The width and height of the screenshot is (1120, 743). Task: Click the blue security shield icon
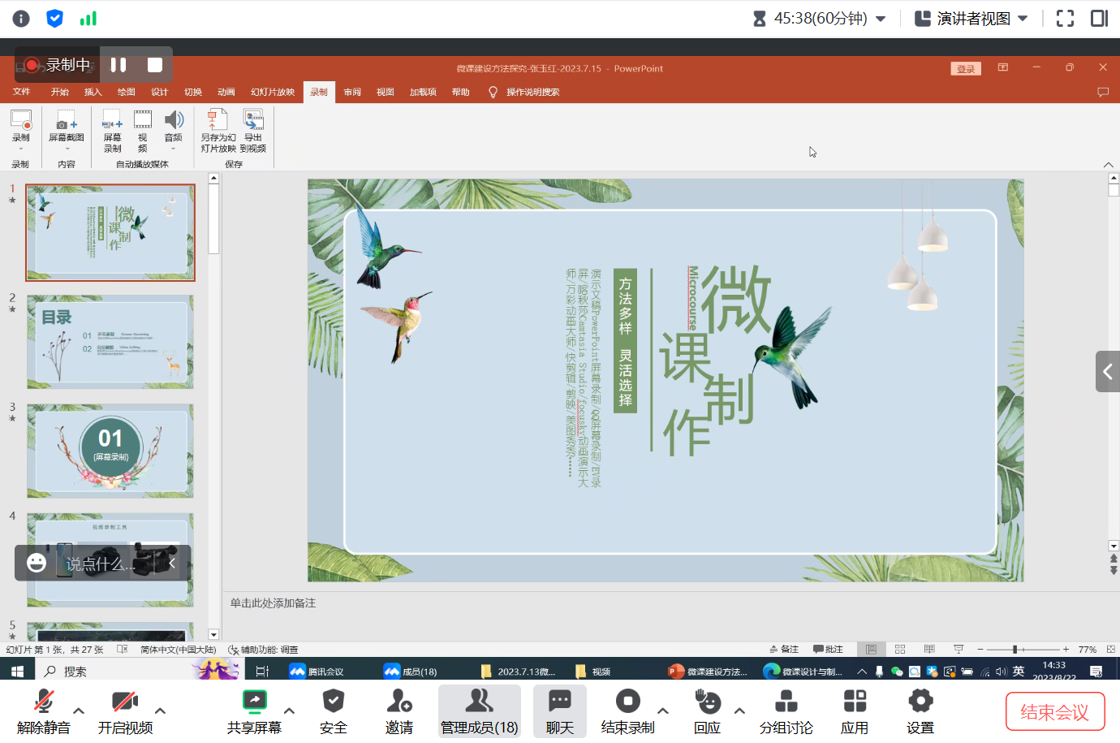click(x=54, y=19)
